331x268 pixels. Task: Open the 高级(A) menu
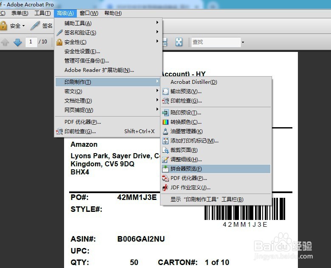click(65, 13)
